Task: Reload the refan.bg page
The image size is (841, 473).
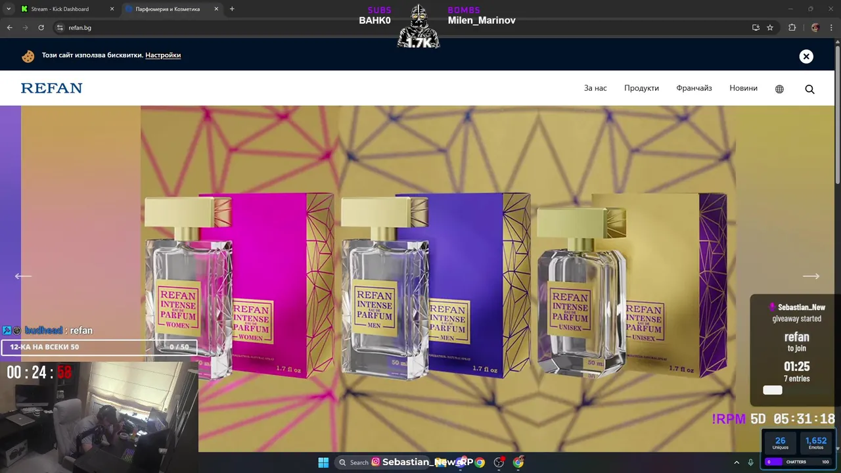Action: [x=41, y=28]
